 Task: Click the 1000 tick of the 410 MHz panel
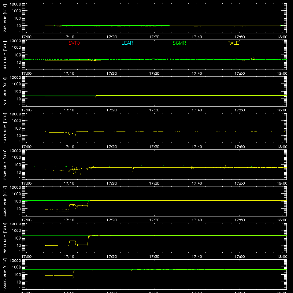(16, 47)
